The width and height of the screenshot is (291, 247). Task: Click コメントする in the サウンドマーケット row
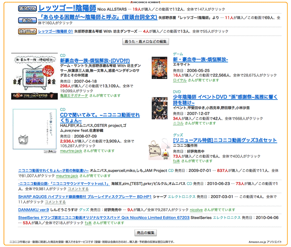point(78,189)
